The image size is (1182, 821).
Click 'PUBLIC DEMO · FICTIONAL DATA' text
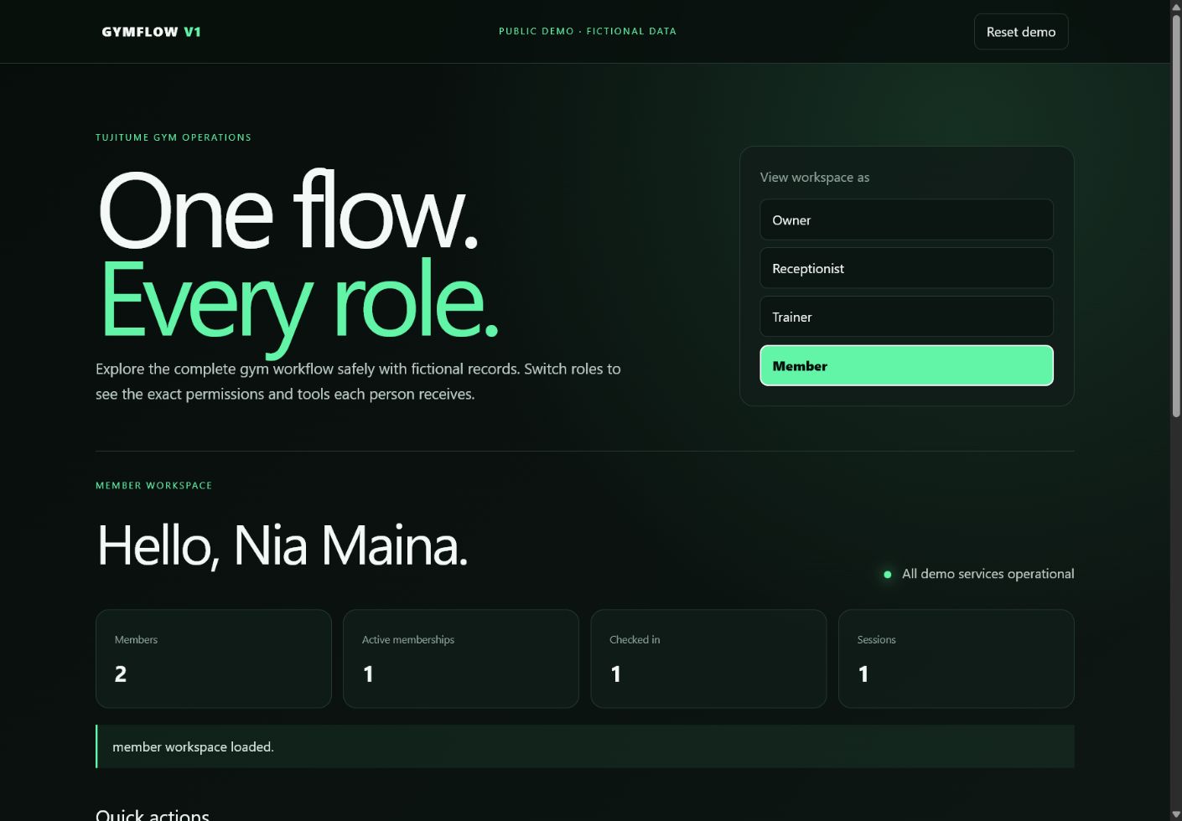pos(588,31)
